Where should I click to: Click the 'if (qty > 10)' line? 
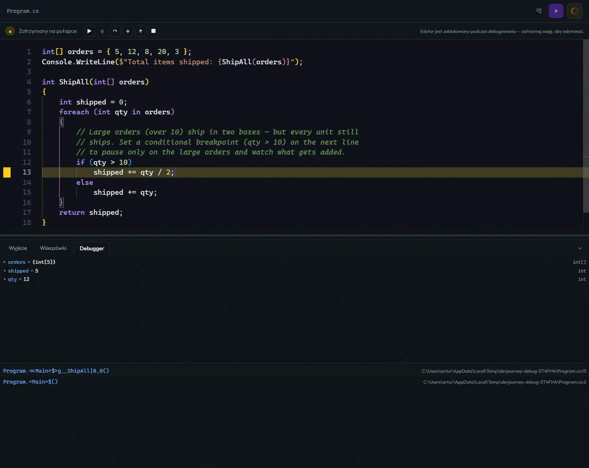[104, 162]
